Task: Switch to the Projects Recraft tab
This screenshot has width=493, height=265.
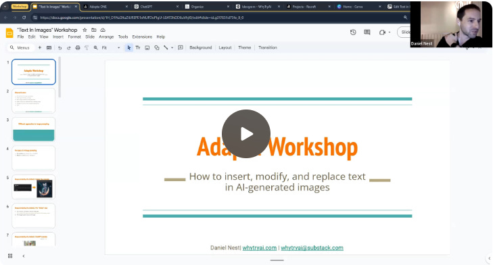Action: coord(308,7)
